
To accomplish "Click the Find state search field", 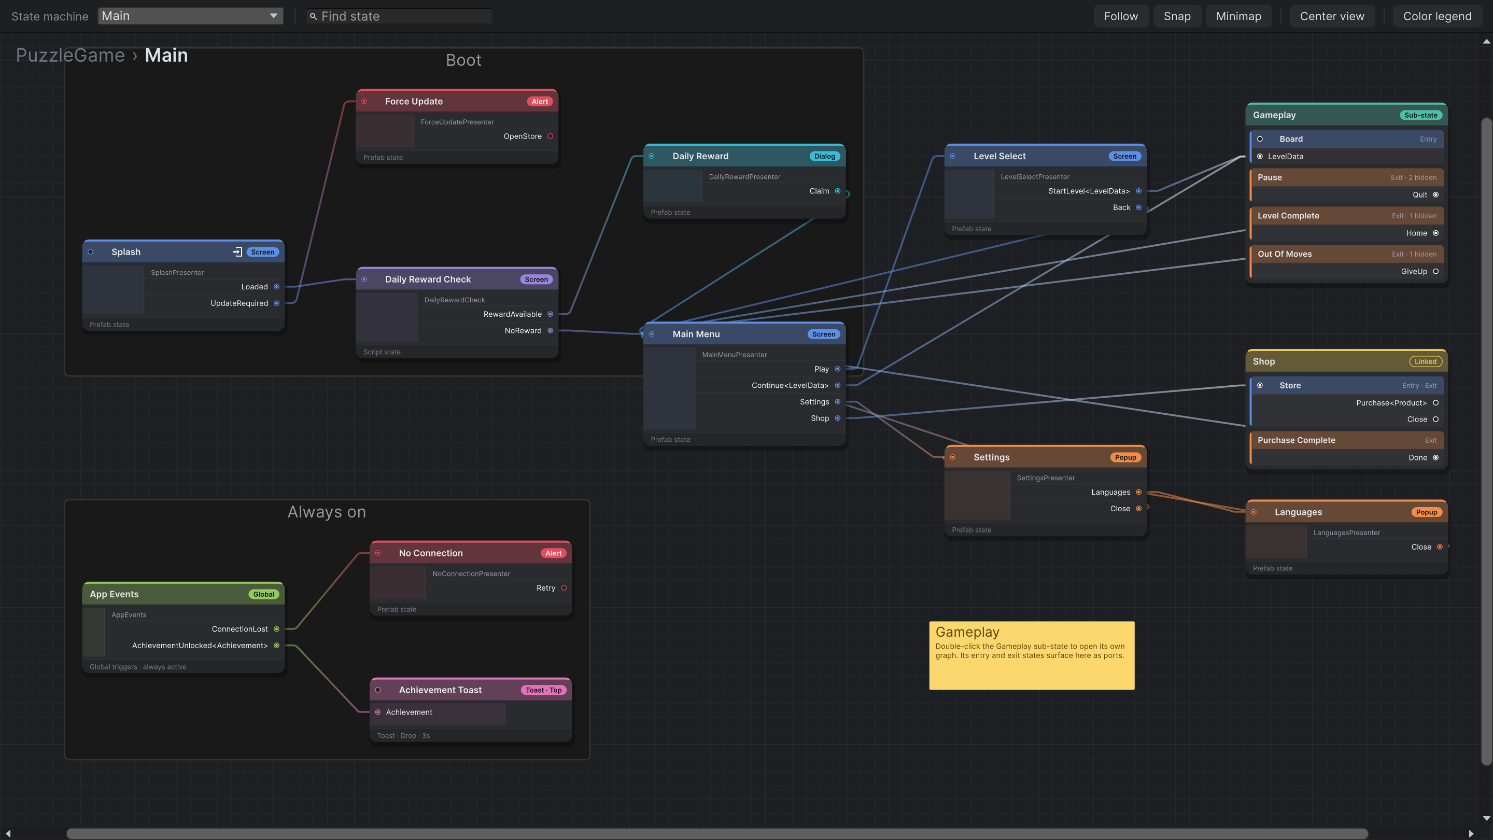I will (399, 16).
